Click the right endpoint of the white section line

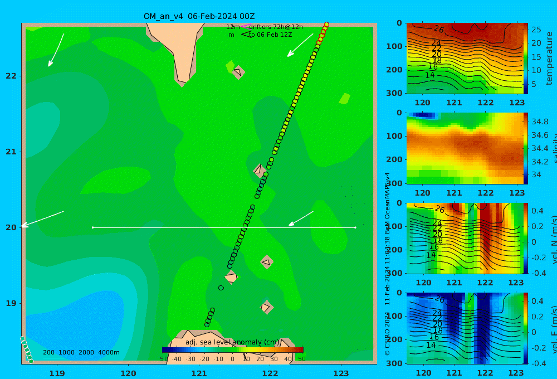pyautogui.click(x=355, y=227)
